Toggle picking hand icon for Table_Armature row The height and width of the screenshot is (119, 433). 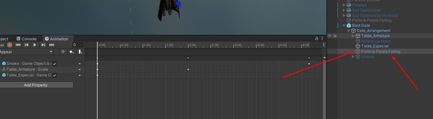335,36
